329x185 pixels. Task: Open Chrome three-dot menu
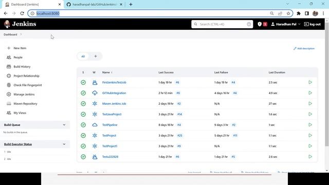tap(323, 13)
